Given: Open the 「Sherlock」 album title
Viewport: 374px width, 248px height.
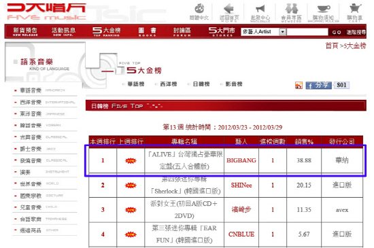Looking at the screenshot, I should click(x=184, y=185).
